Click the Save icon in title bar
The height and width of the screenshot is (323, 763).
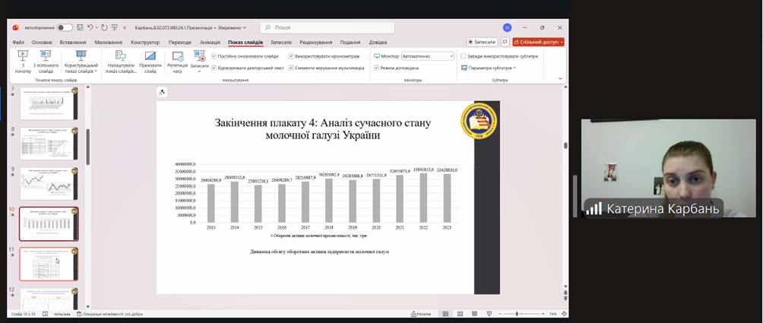pyautogui.click(x=80, y=27)
